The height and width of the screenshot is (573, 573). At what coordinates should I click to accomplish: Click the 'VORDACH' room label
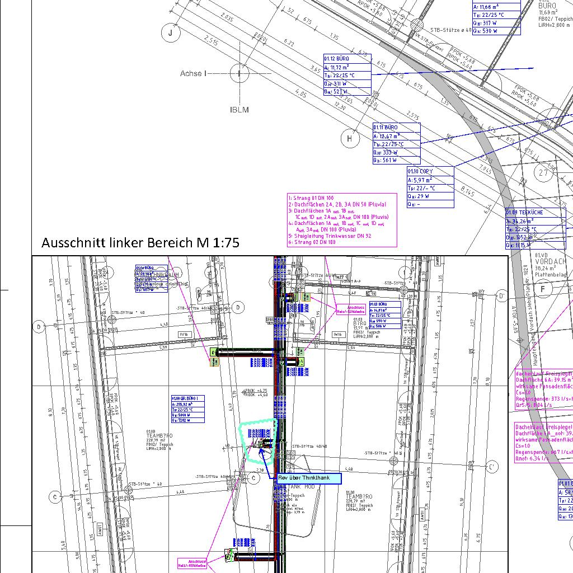pos(551,262)
